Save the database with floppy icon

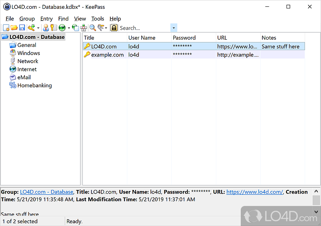22,28
